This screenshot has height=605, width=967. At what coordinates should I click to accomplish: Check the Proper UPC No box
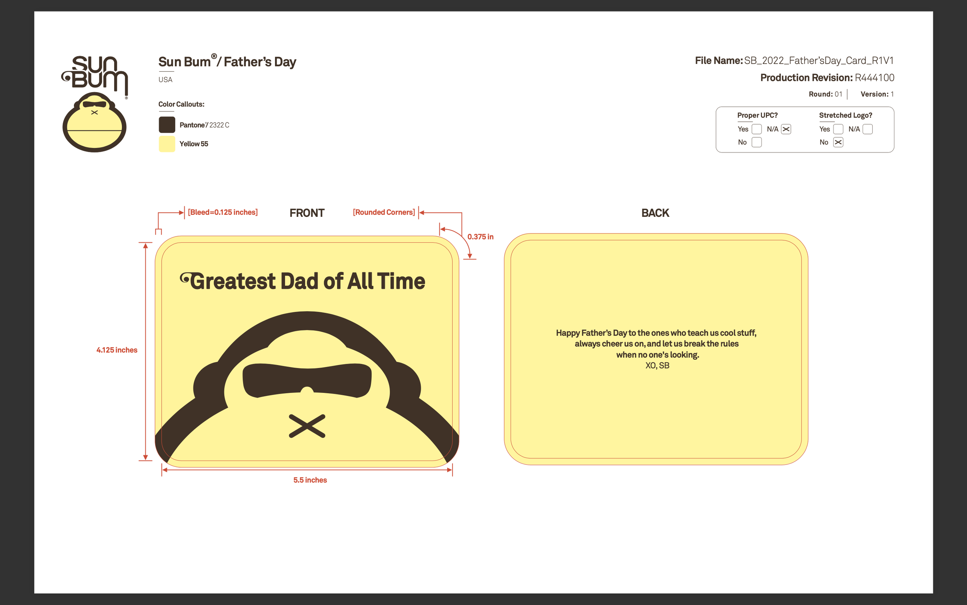coord(756,142)
